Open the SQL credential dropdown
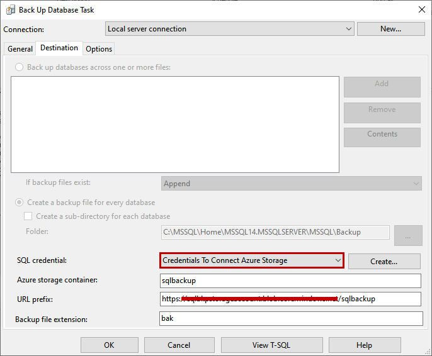The width and height of the screenshot is (432, 356). coord(338,260)
